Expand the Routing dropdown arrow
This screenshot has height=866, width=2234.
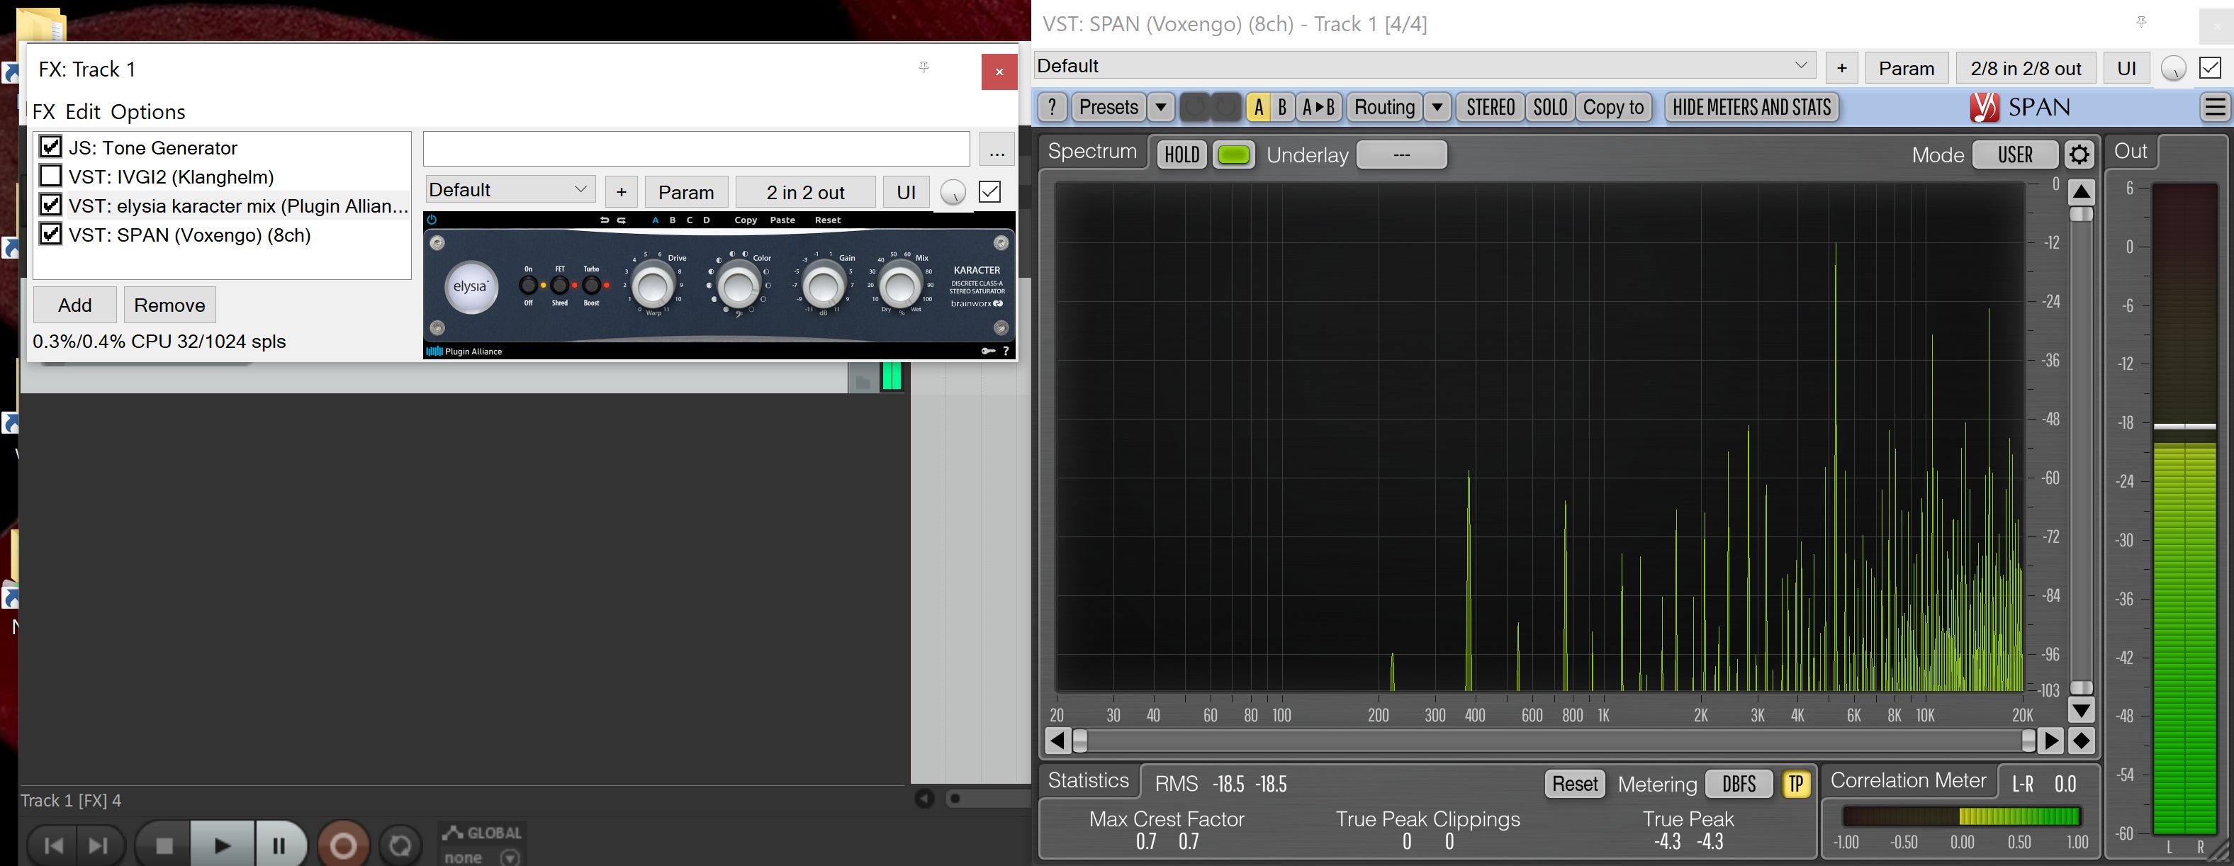click(x=1437, y=108)
